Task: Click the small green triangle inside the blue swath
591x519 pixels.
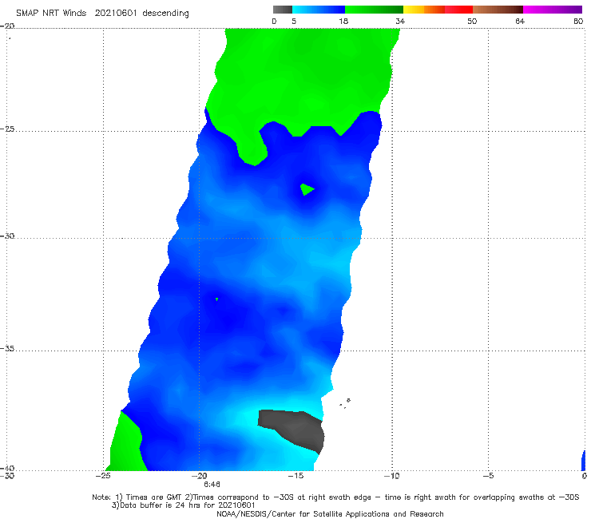Action: click(x=307, y=188)
